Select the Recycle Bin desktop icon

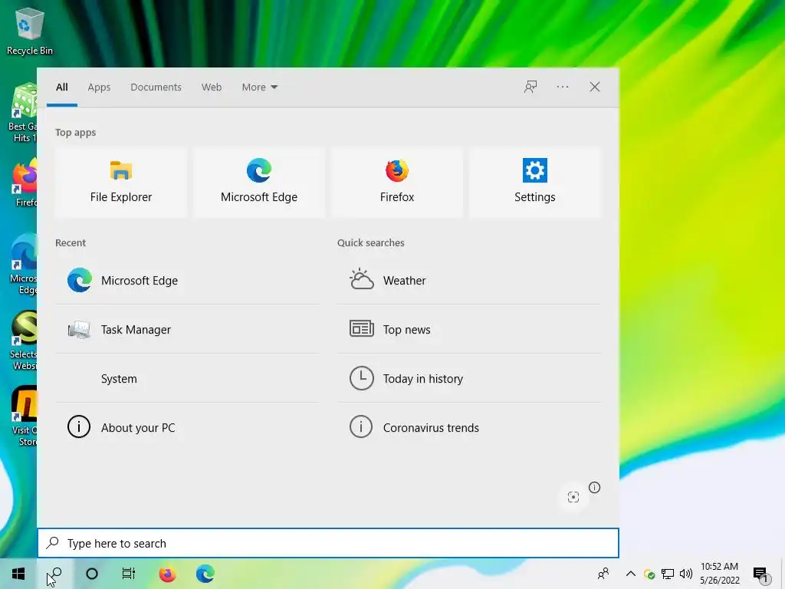(30, 31)
